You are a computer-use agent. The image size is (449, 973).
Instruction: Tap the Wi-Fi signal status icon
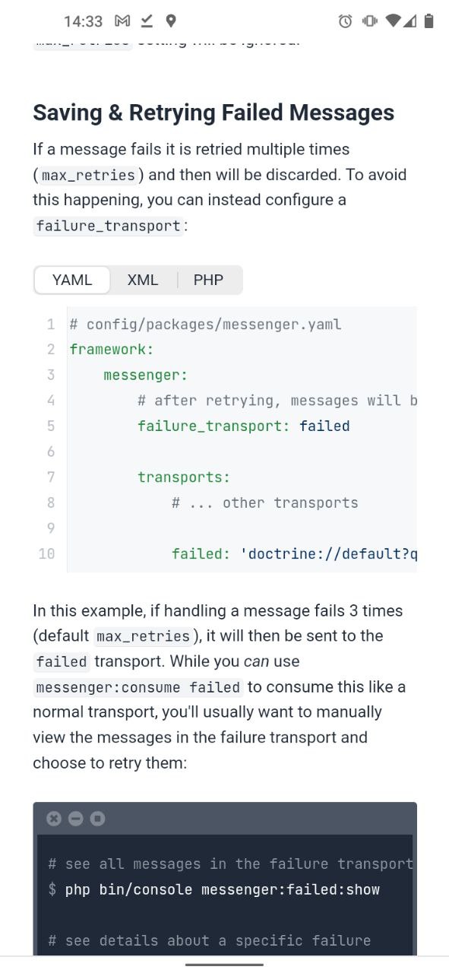coord(394,21)
